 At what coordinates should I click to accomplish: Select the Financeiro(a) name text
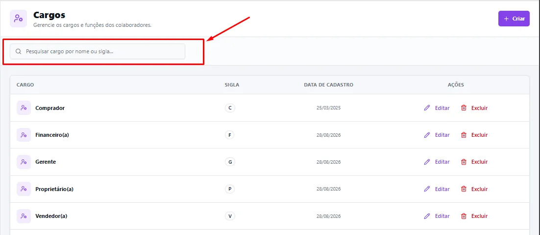coord(52,135)
